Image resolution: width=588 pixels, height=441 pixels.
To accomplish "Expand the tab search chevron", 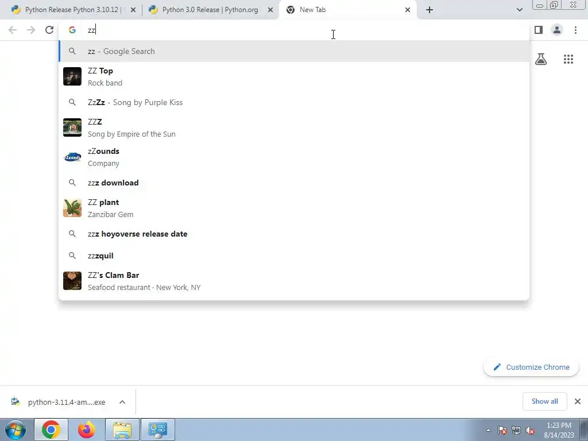I will coord(519,10).
